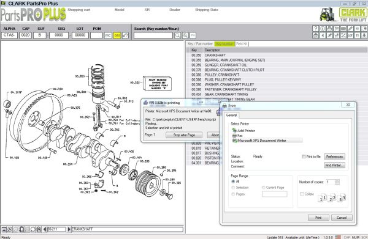The image size is (368, 239).
Task: Open the help question mark icon
Action: (316, 28)
